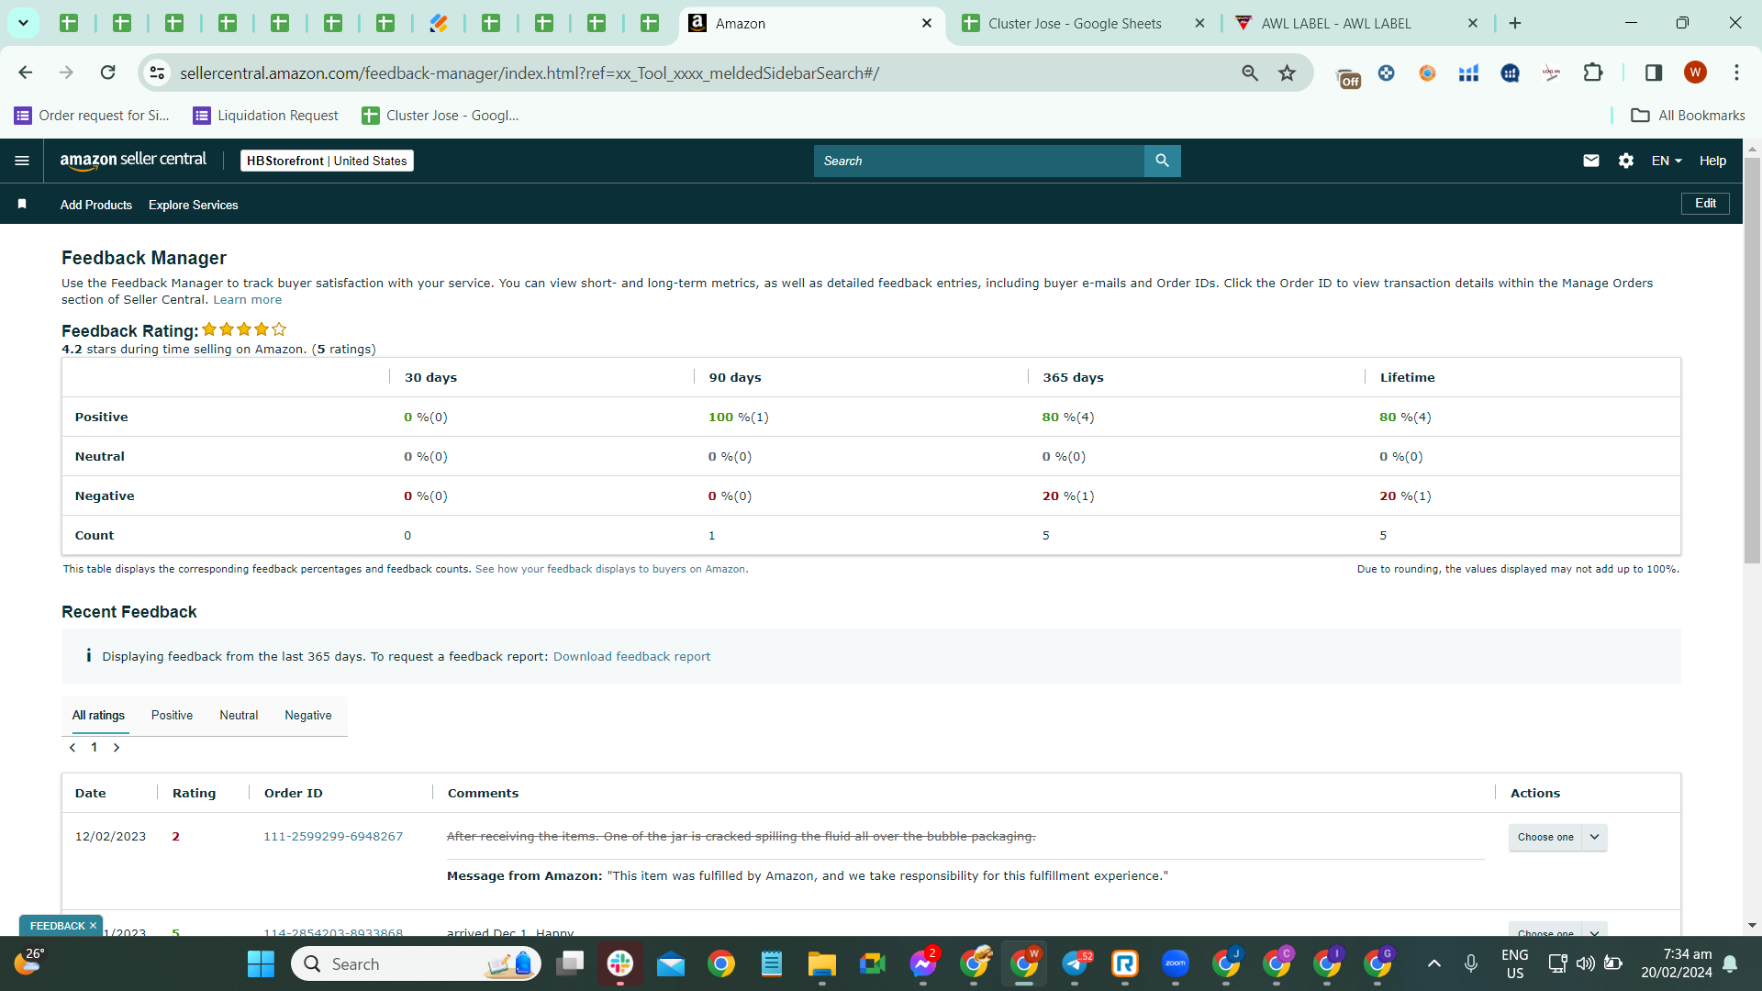Open the taskbar clock showing 7:34 am
The height and width of the screenshot is (991, 1762).
coord(1677,963)
